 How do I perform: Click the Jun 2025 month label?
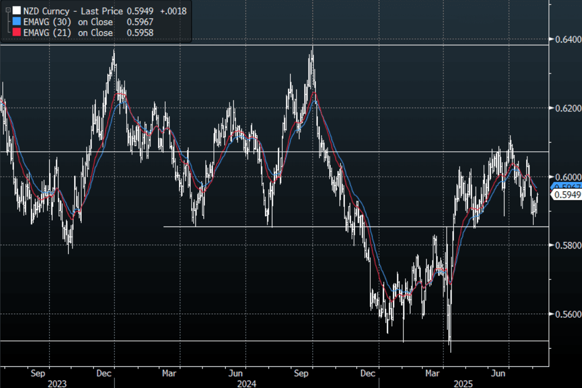click(x=499, y=373)
